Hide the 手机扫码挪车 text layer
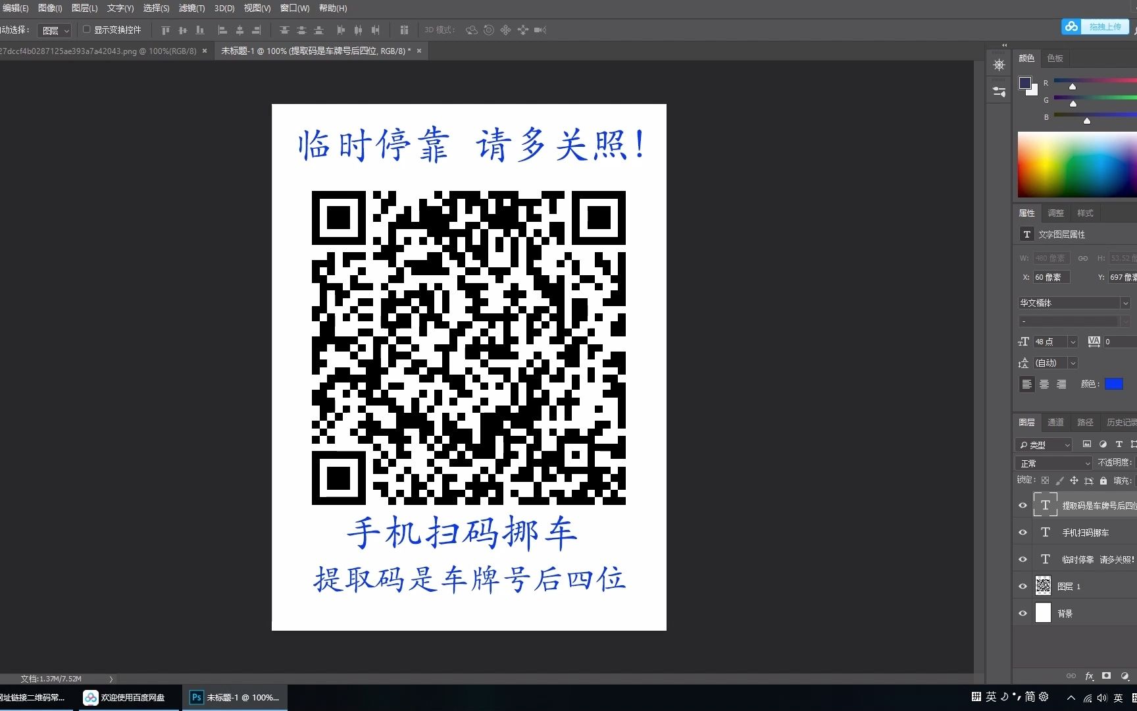The width and height of the screenshot is (1137, 711). click(1023, 533)
